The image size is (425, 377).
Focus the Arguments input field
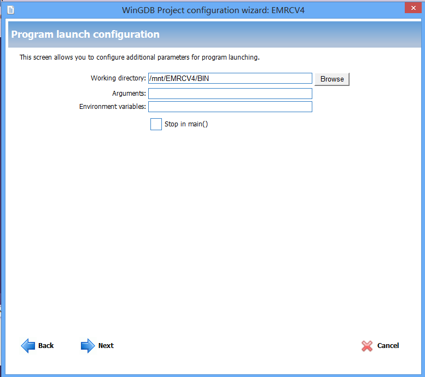tap(230, 94)
